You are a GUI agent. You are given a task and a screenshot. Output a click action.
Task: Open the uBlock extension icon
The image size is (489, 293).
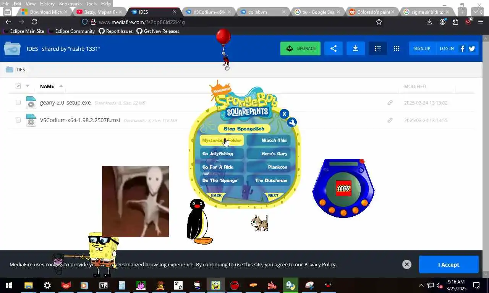pyautogui.click(x=468, y=21)
